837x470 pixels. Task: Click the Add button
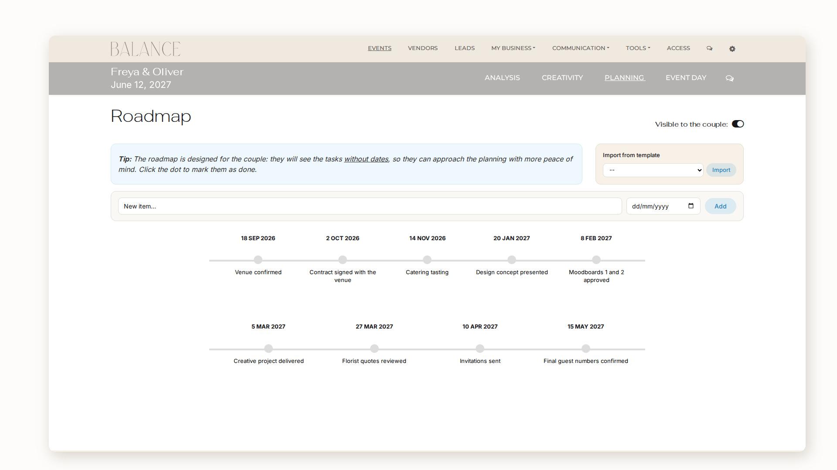coord(720,206)
